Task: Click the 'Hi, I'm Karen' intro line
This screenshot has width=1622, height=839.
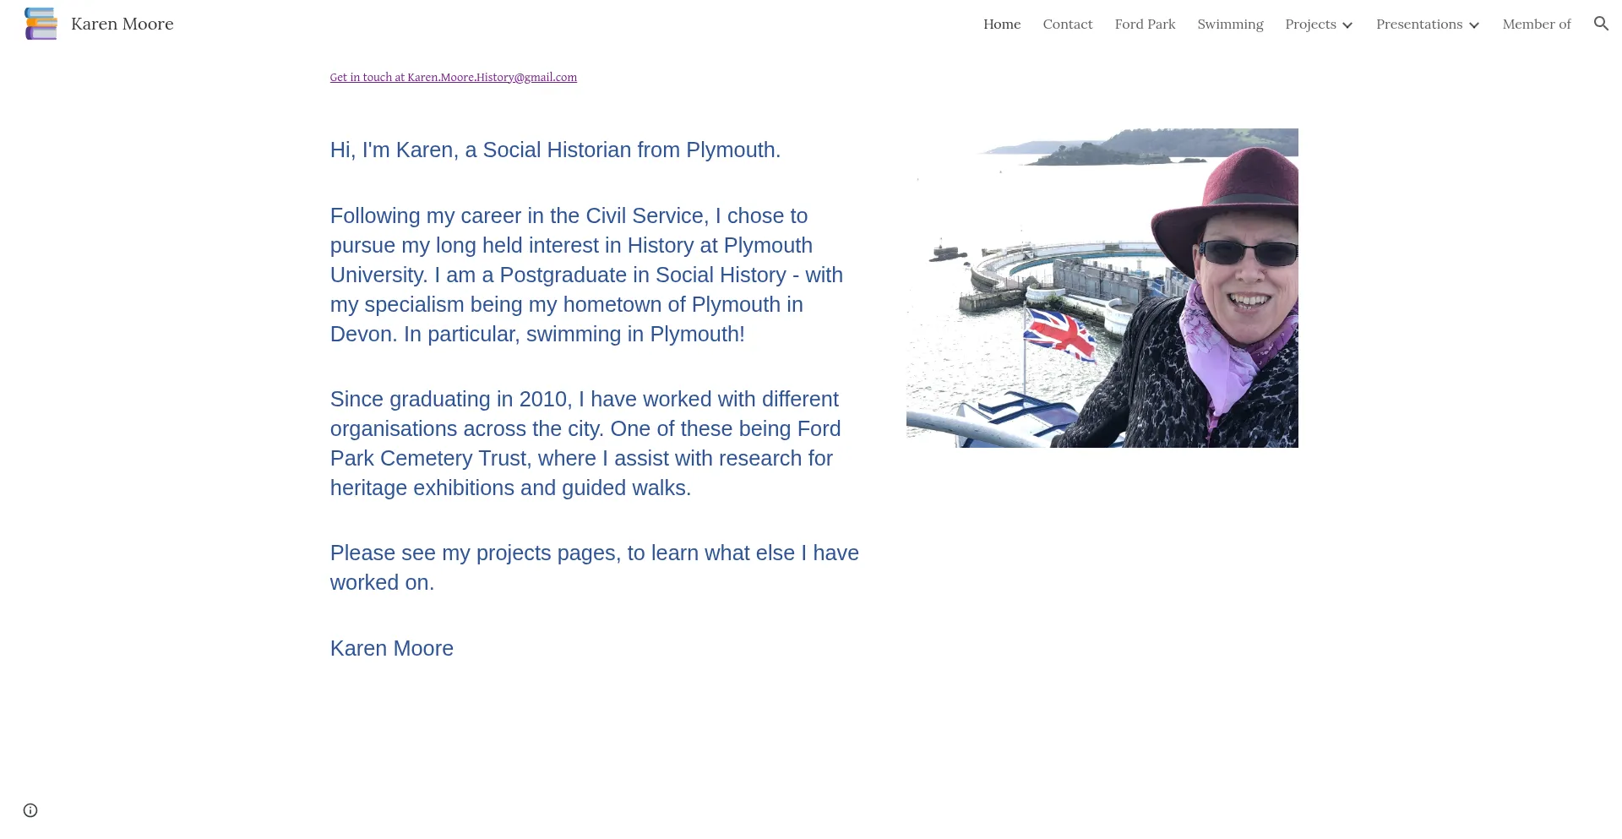Action: pyautogui.click(x=555, y=150)
